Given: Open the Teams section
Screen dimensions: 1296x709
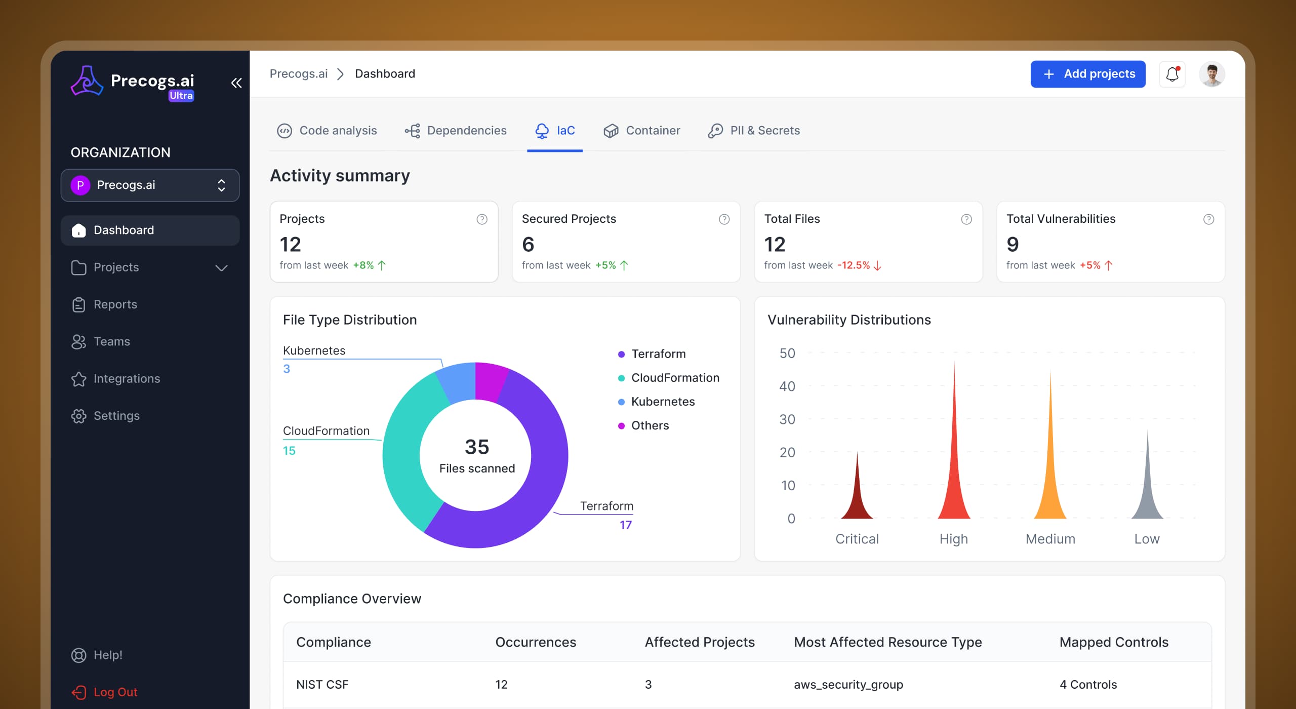Looking at the screenshot, I should click(111, 341).
